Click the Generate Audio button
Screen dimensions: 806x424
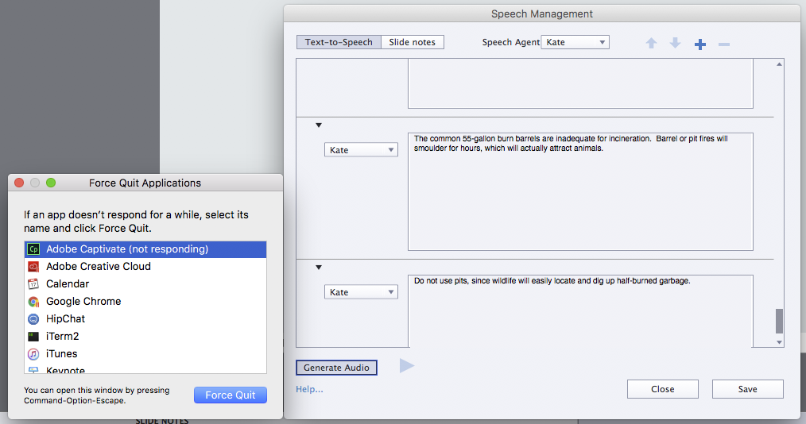tap(336, 368)
